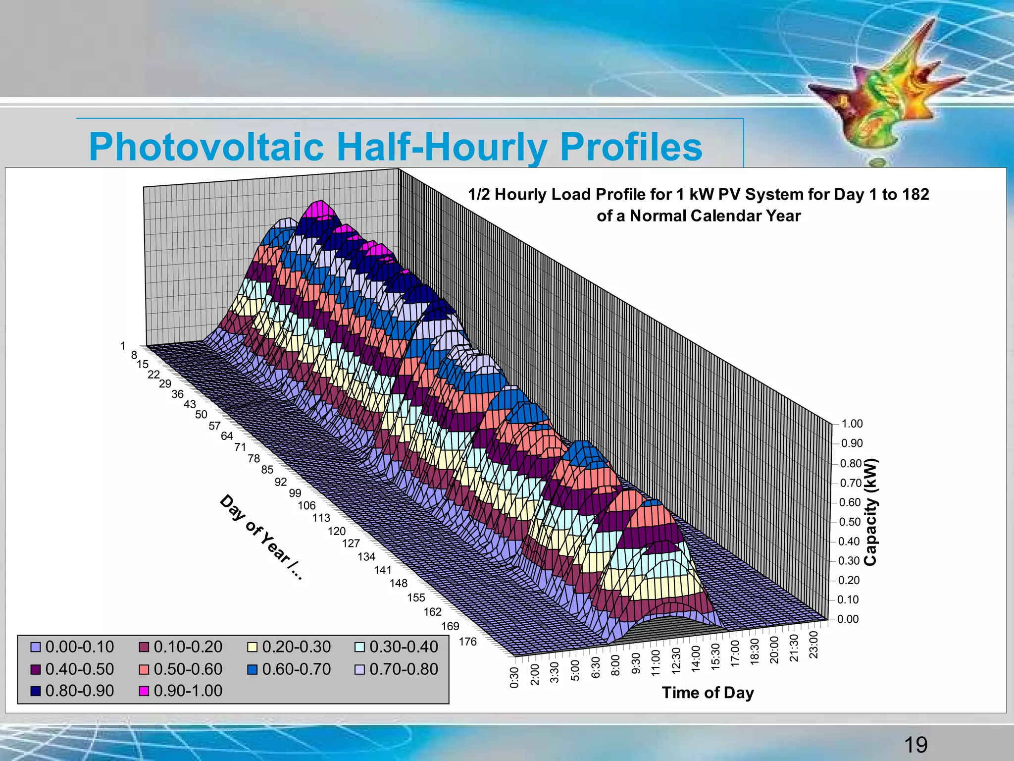Click the 0.90-1.00 magenta legend swatch
Viewport: 1014px width, 761px height.
pyautogui.click(x=144, y=691)
